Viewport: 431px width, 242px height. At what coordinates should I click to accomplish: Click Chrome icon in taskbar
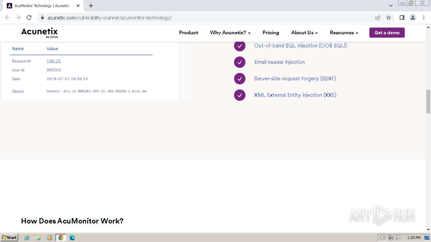click(61, 238)
